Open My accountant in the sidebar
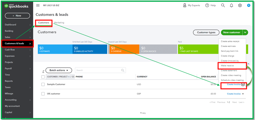This screenshot has height=120, width=255. pyautogui.click(x=12, y=106)
